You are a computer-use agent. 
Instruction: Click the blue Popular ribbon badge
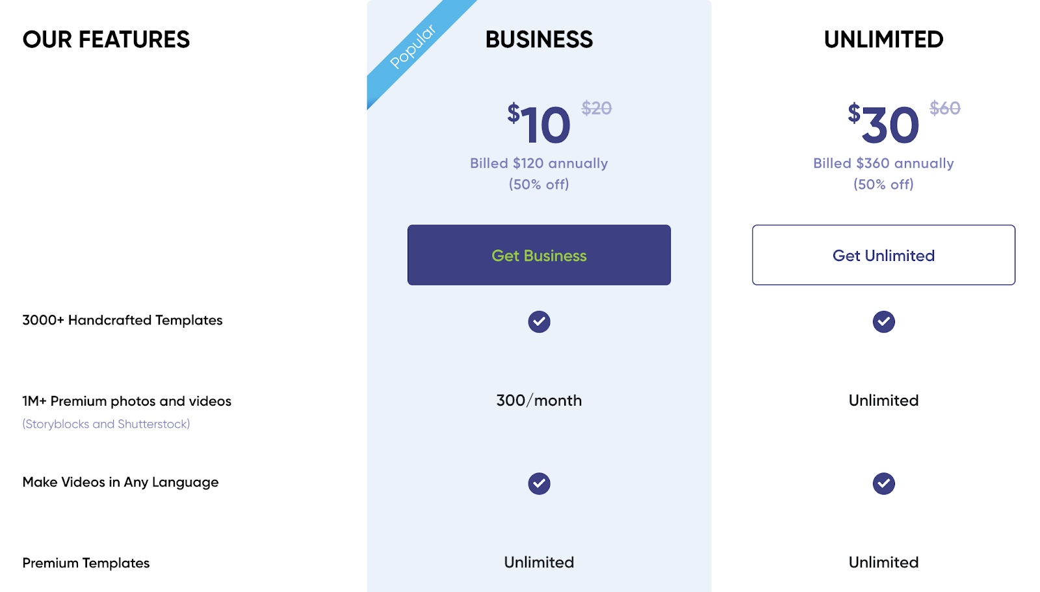point(413,46)
